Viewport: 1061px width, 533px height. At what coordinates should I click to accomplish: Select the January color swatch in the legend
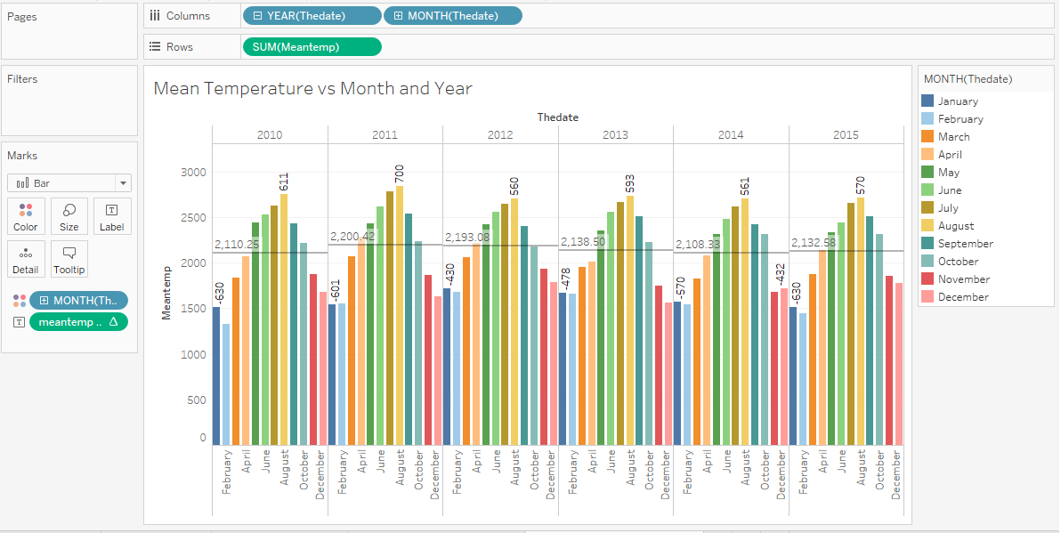pyautogui.click(x=928, y=101)
